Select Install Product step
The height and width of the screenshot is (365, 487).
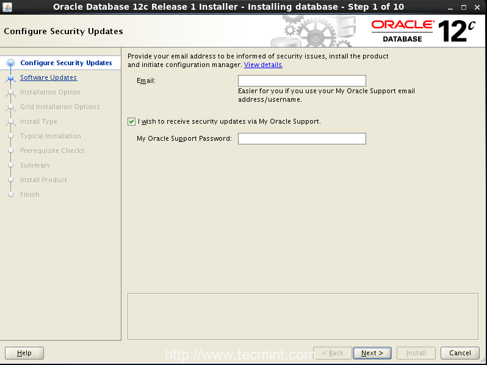tap(43, 180)
